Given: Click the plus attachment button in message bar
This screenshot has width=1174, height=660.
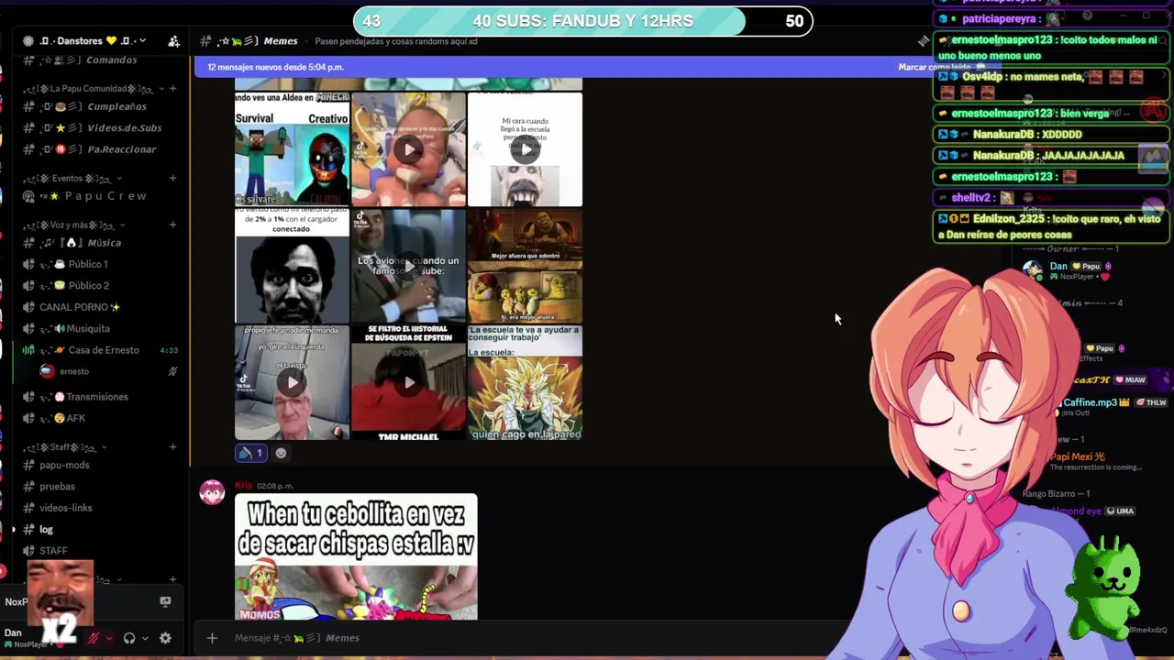Looking at the screenshot, I should coord(212,638).
